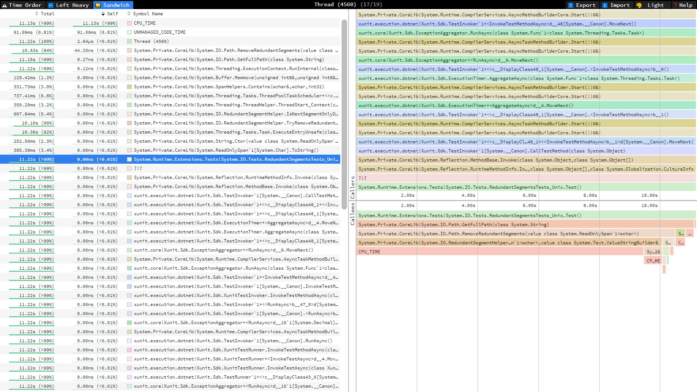Sort by Symbol Name column arrows
This screenshot has height=392, width=697.
coord(129,14)
